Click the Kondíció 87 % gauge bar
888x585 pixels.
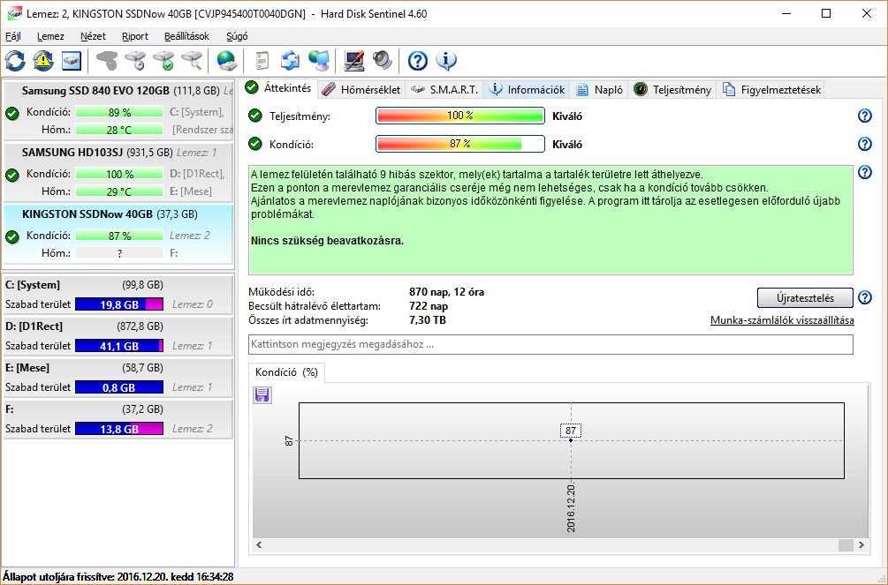pyautogui.click(x=459, y=144)
